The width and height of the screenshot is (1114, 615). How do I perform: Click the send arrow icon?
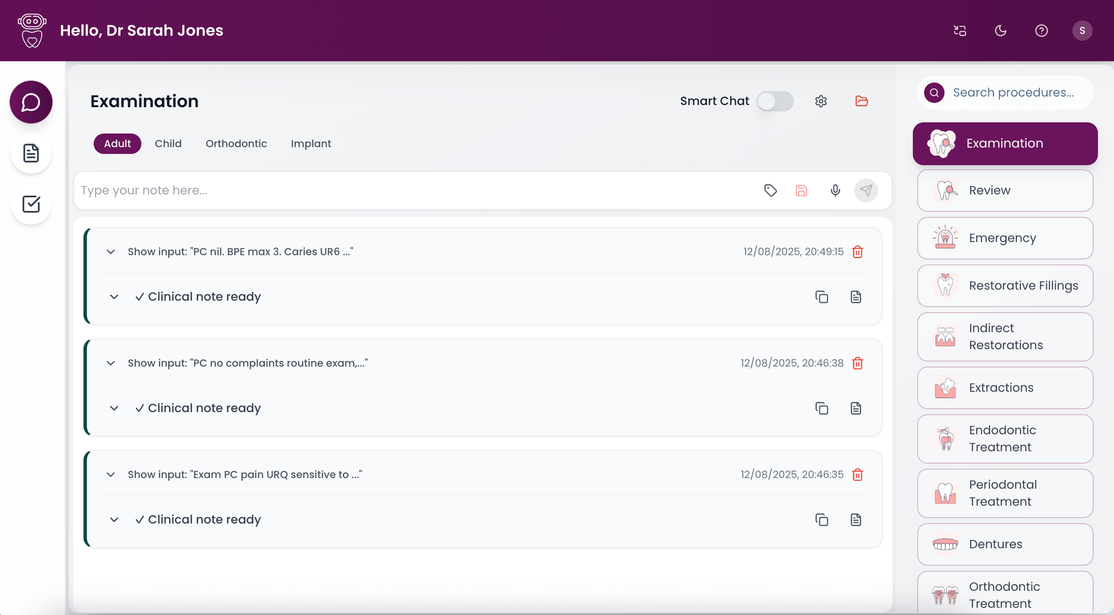(866, 191)
